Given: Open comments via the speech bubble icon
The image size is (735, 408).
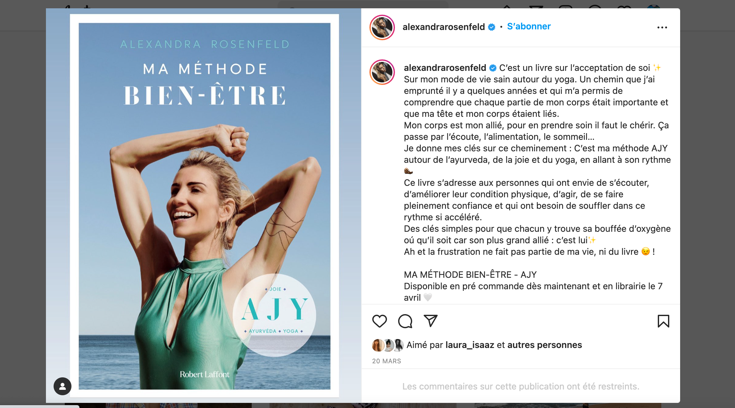Looking at the screenshot, I should [405, 321].
